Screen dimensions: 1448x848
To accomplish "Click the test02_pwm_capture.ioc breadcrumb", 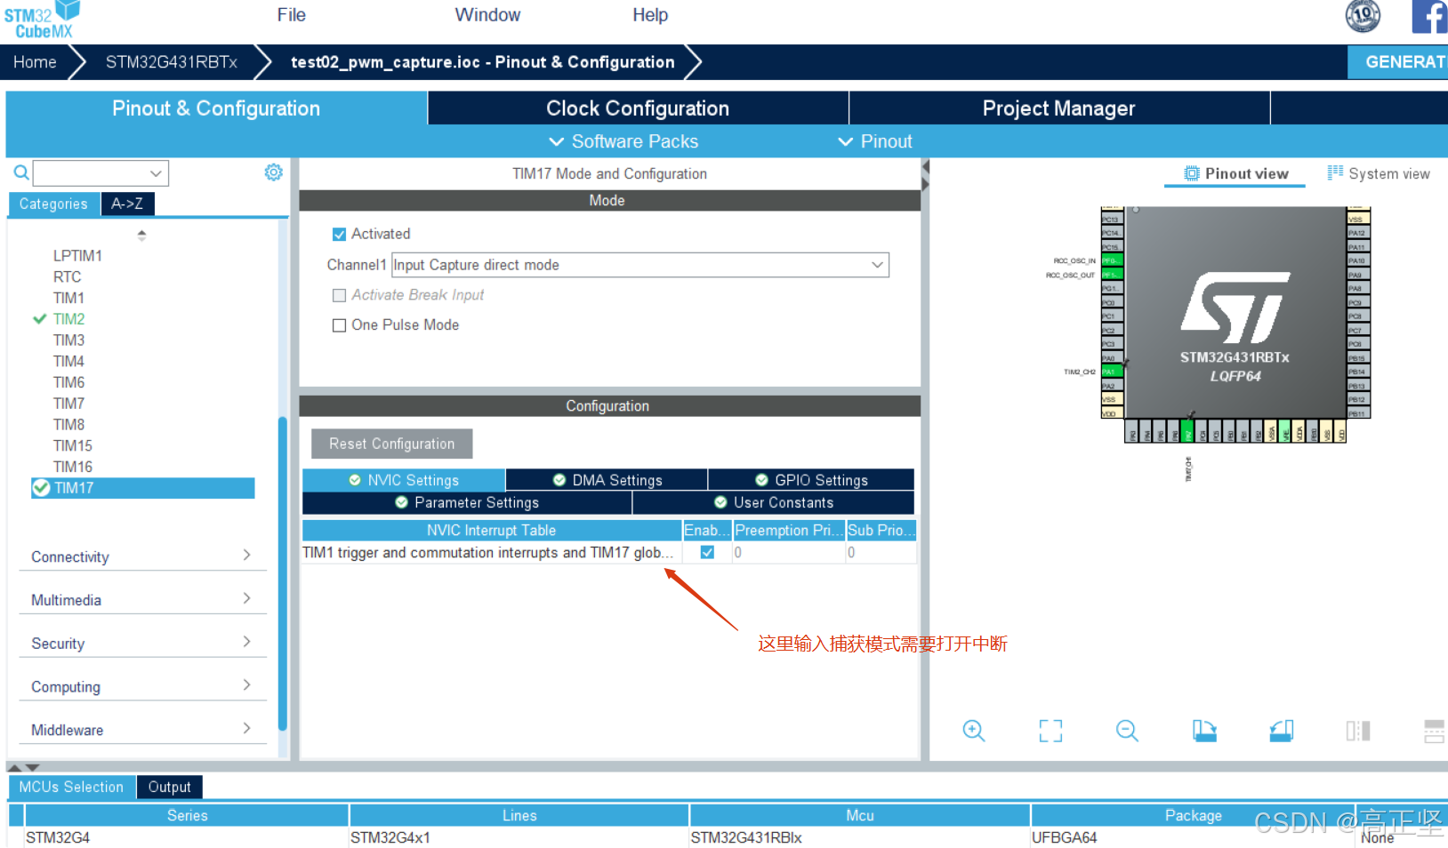I will coord(482,62).
